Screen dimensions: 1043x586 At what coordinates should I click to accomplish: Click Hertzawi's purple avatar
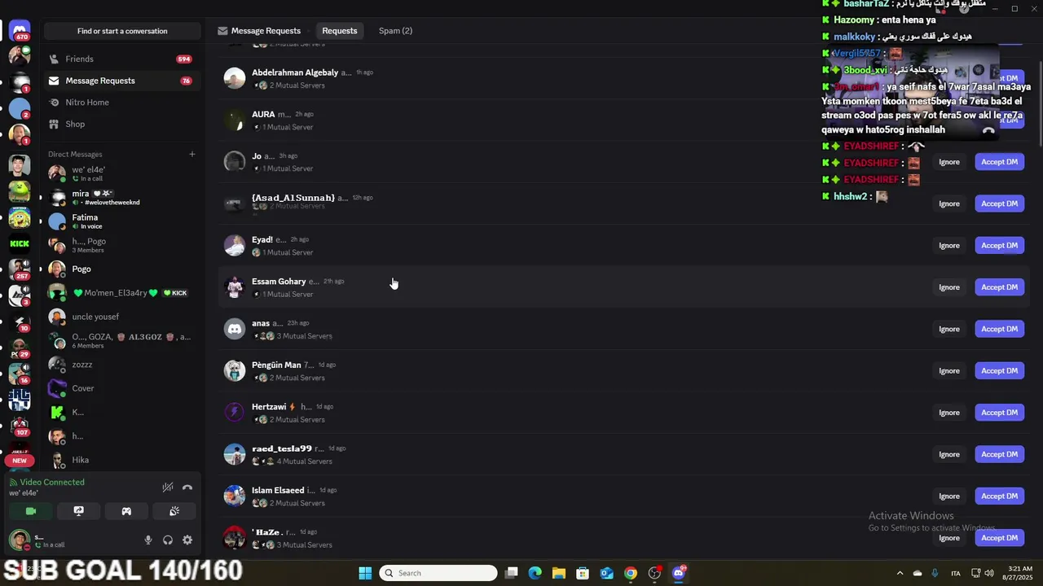click(x=235, y=413)
